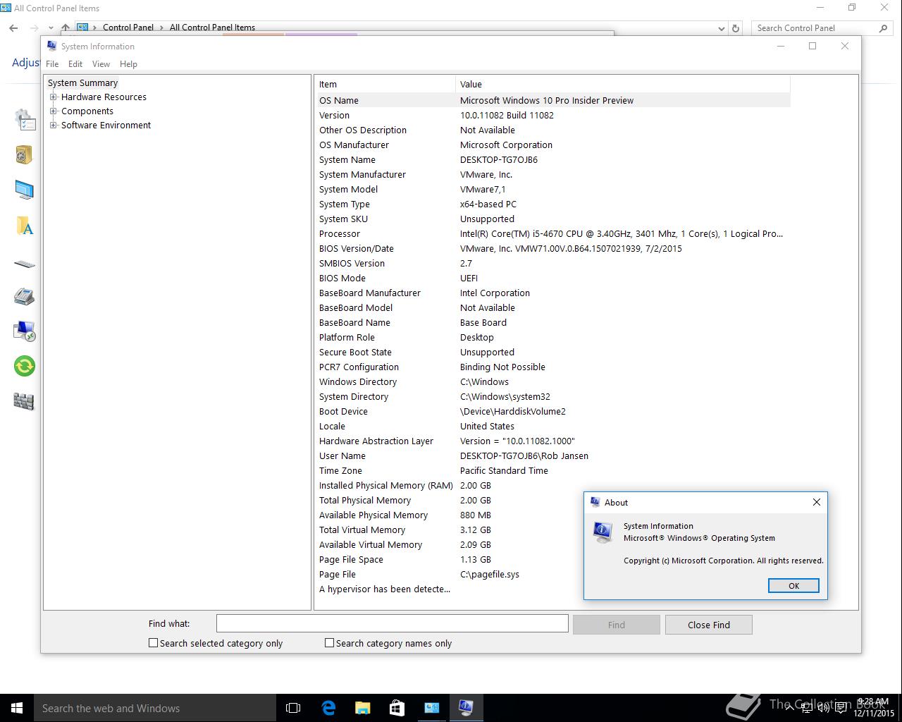Open the Windows Firewall brick wall icon
Screen dimensions: 902x722
coord(24,401)
